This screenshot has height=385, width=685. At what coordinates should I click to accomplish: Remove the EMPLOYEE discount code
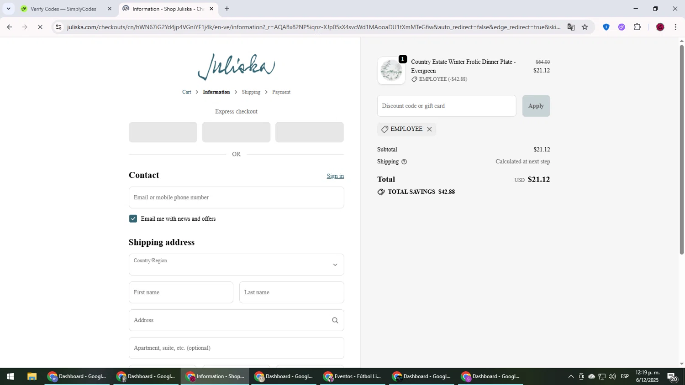(429, 129)
